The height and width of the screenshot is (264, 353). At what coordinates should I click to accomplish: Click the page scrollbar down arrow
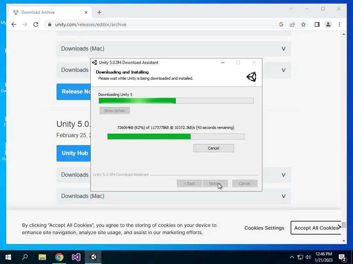pos(344,241)
